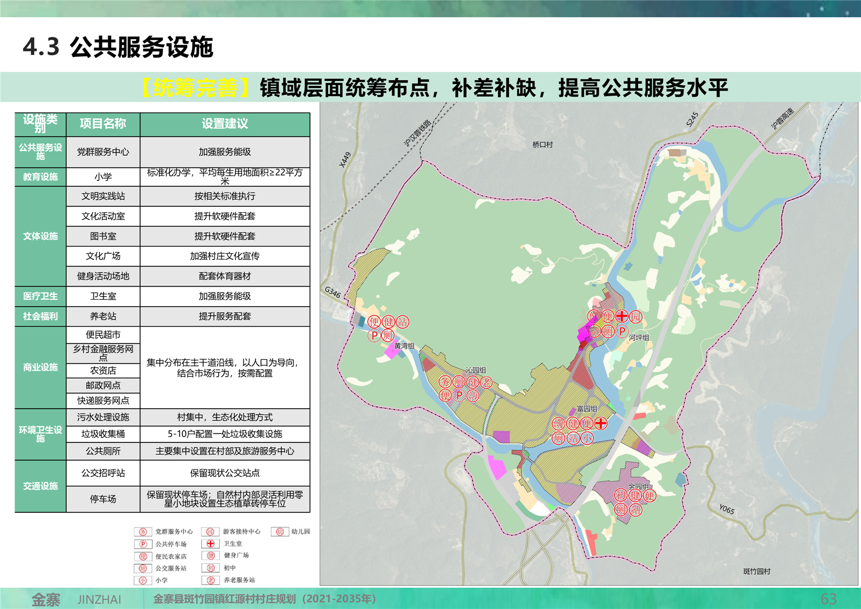Select the 游客接待中心 legend icon
The height and width of the screenshot is (609, 861).
(x=211, y=532)
